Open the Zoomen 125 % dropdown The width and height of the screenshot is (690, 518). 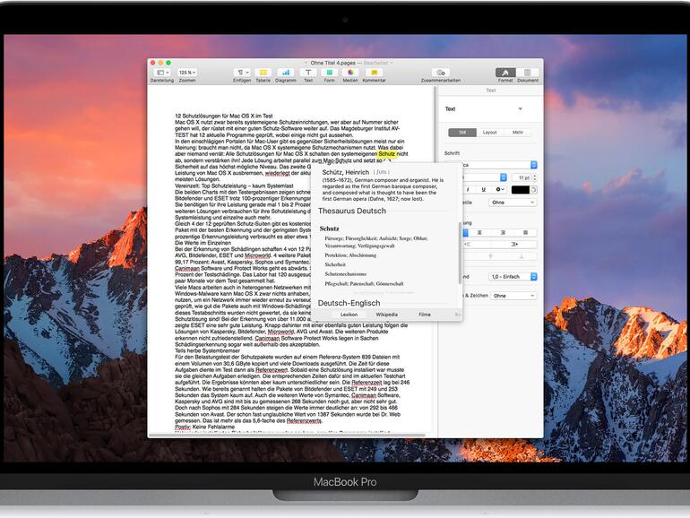187,73
